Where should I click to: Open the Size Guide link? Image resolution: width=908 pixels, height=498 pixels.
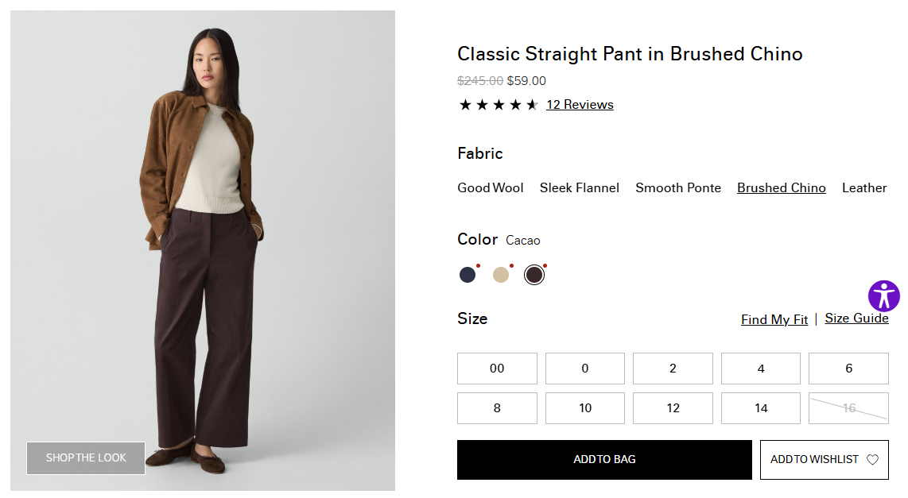click(856, 318)
